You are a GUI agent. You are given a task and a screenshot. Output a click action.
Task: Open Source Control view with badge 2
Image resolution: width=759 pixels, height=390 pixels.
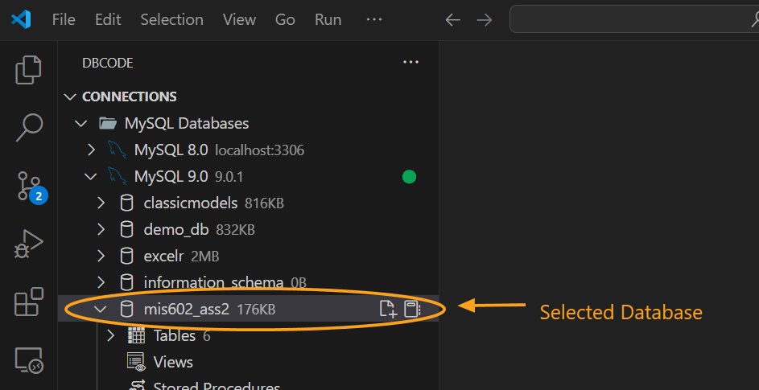pyautogui.click(x=32, y=187)
